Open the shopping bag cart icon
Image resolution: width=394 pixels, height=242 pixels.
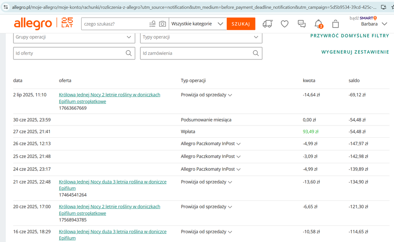[x=336, y=24]
